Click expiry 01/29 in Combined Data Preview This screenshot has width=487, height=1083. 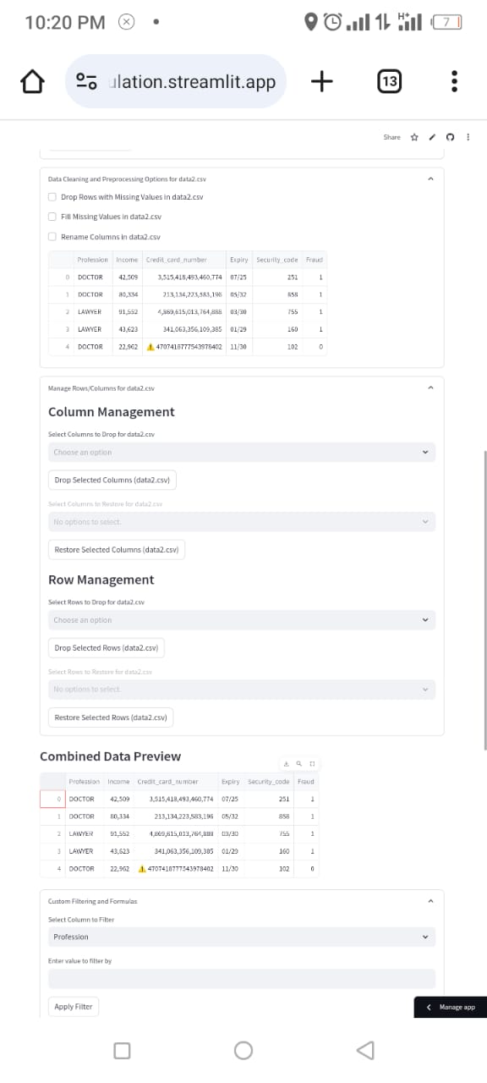(x=231, y=851)
